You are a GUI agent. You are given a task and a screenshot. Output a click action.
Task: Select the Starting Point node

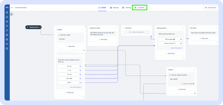[x=33, y=27]
